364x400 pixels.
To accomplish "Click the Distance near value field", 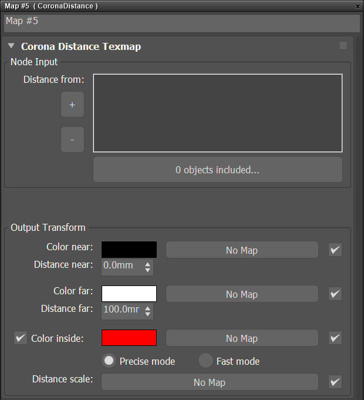I will click(x=122, y=267).
